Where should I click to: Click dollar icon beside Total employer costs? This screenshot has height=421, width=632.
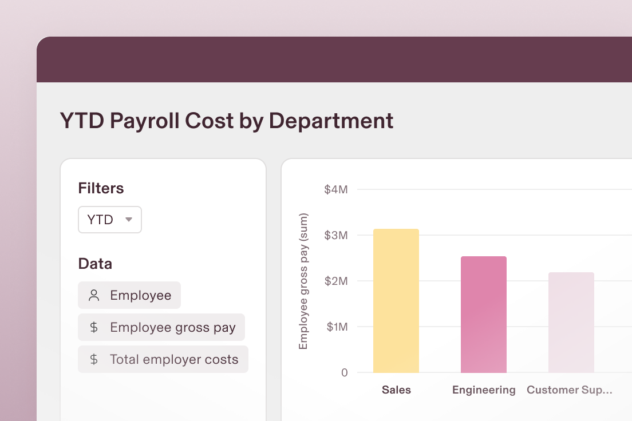pos(94,359)
